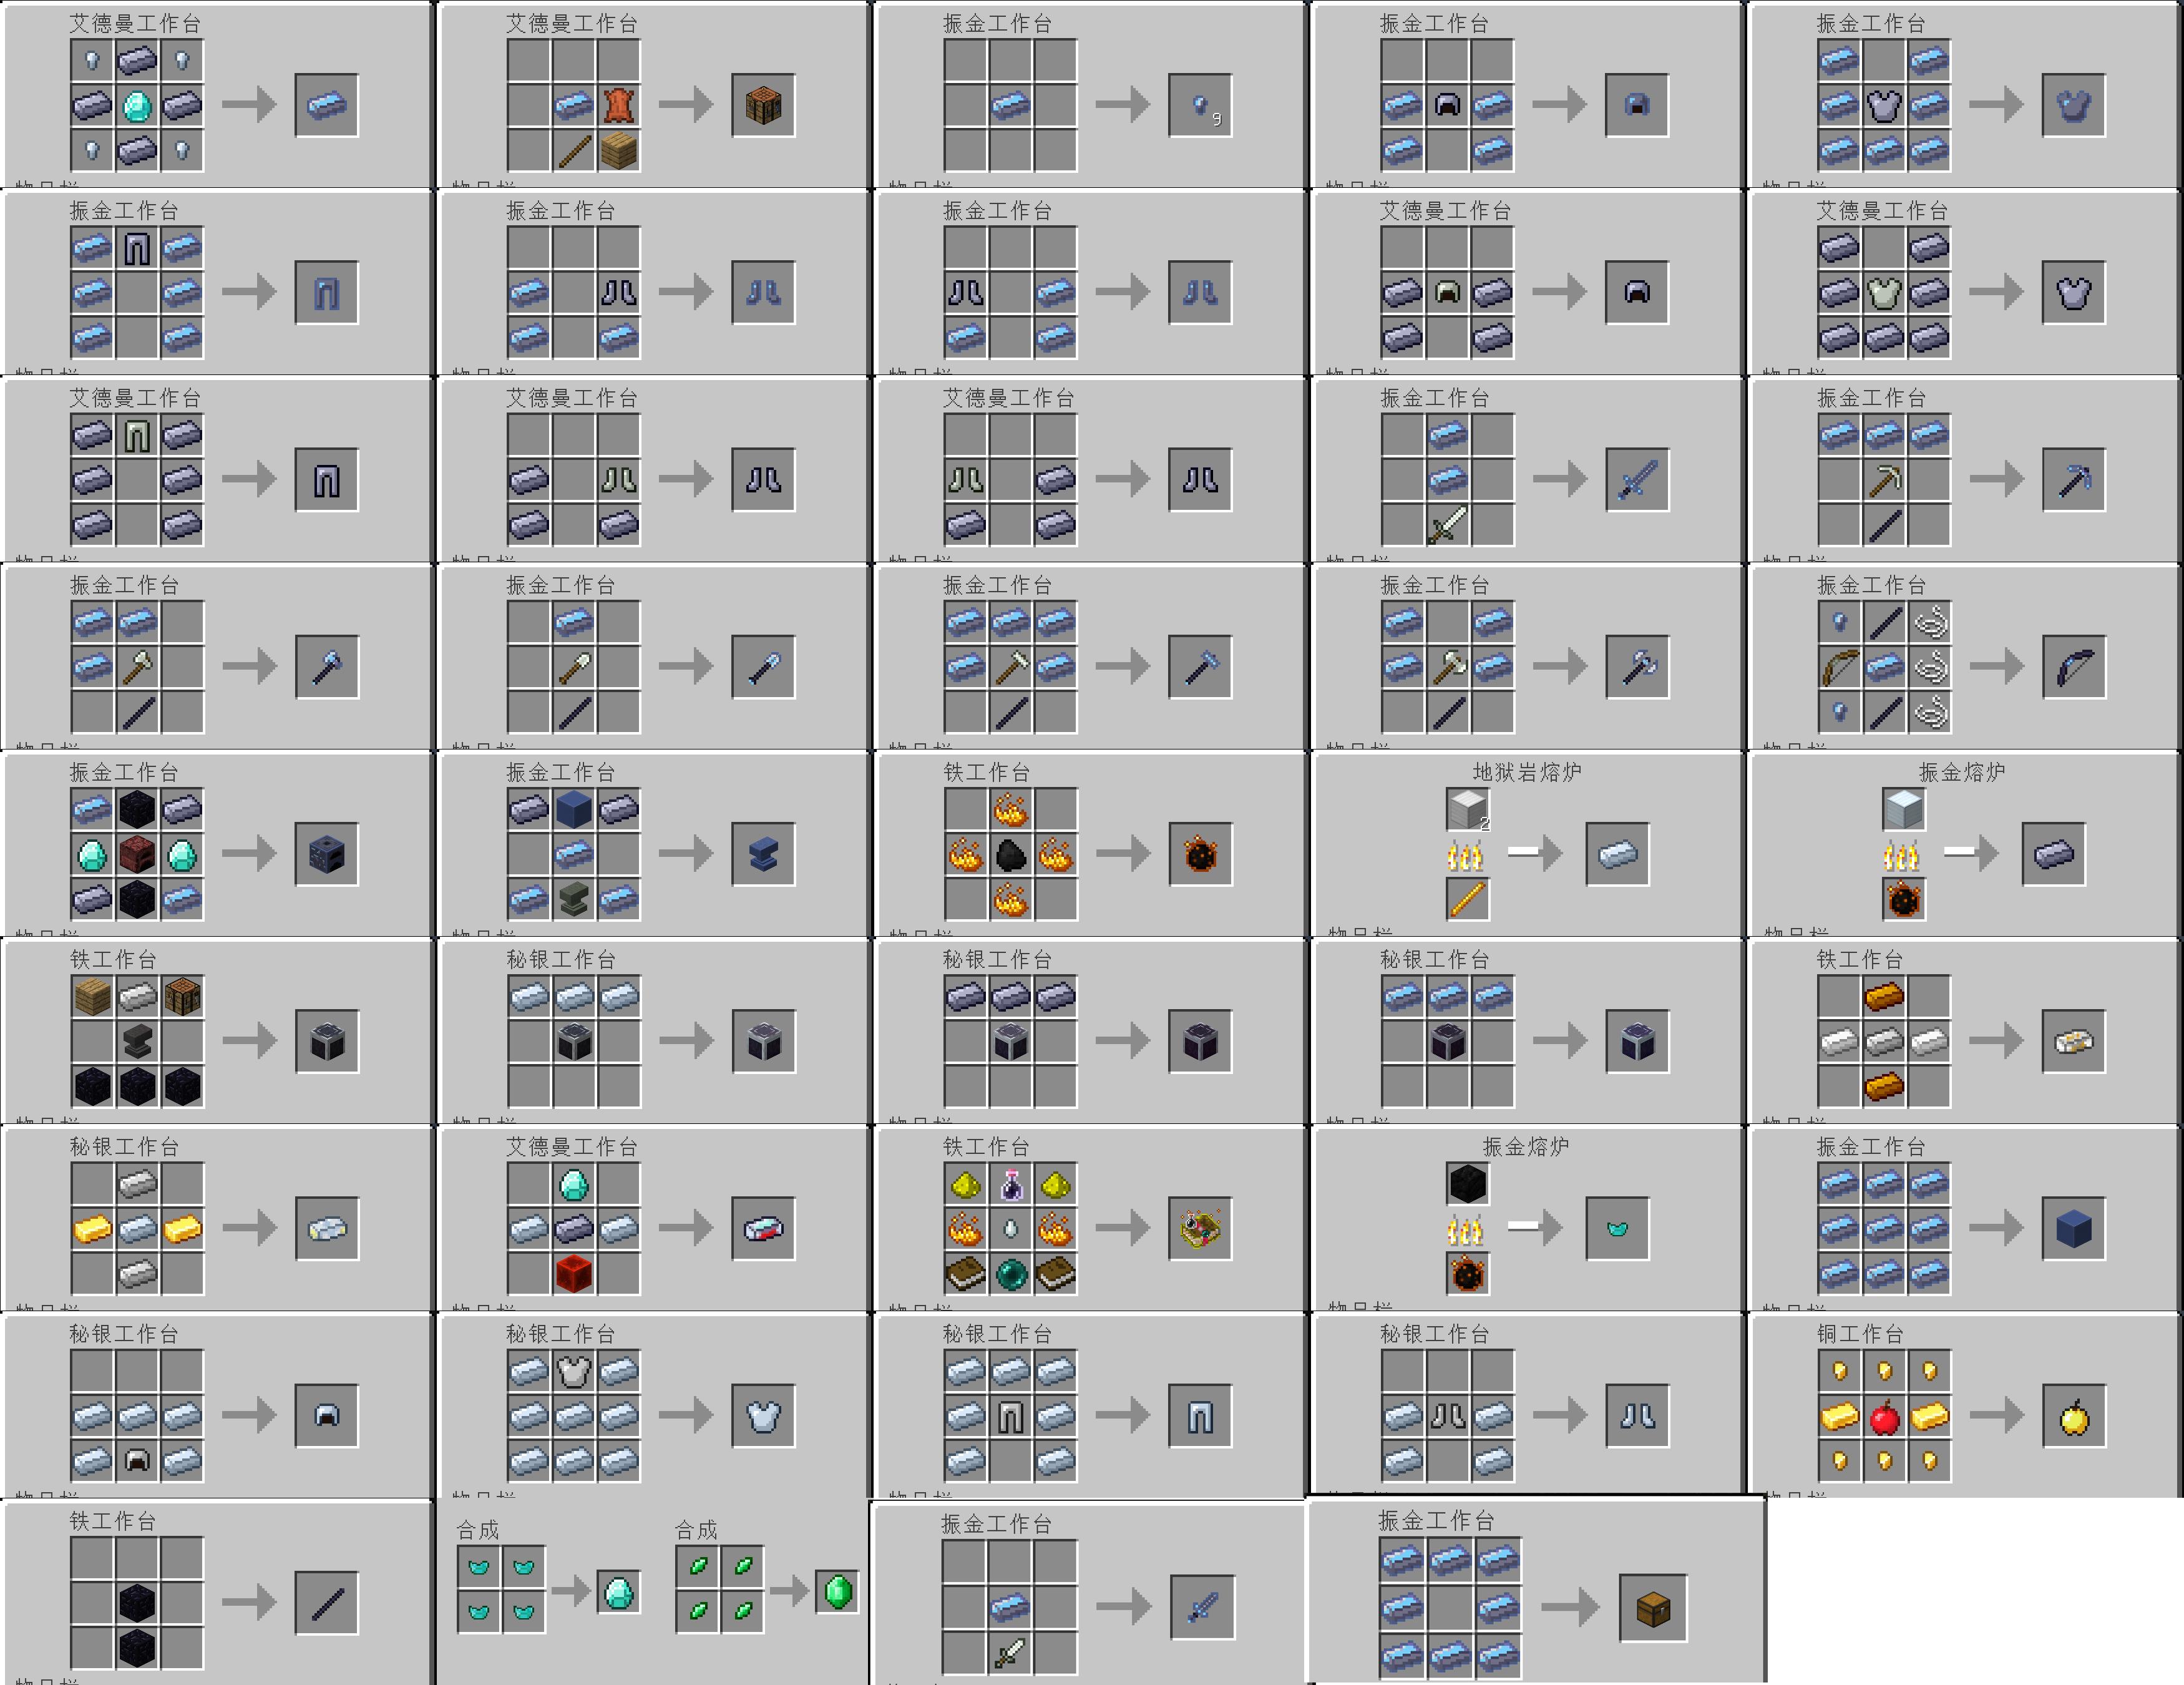Click the red apple in 铜工作台 grid
This screenshot has height=1685, width=2184.
(1884, 1416)
